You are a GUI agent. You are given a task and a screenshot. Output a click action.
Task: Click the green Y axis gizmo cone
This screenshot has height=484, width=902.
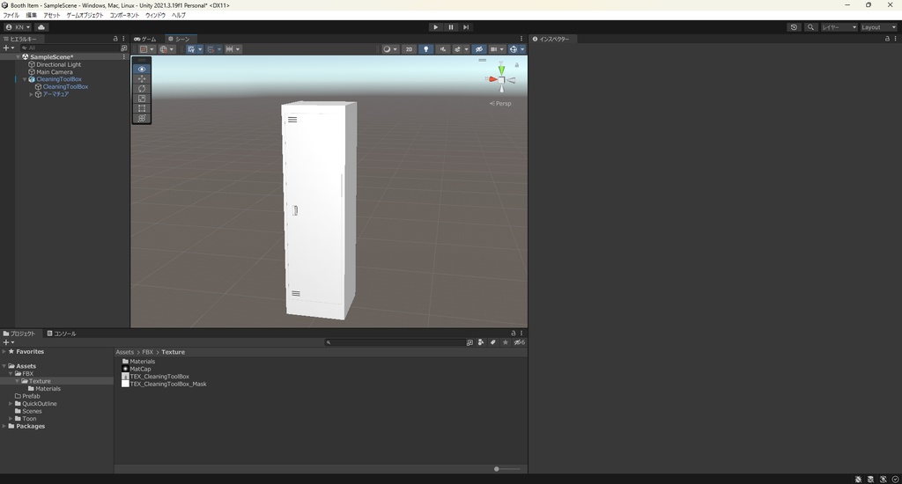pyautogui.click(x=501, y=70)
